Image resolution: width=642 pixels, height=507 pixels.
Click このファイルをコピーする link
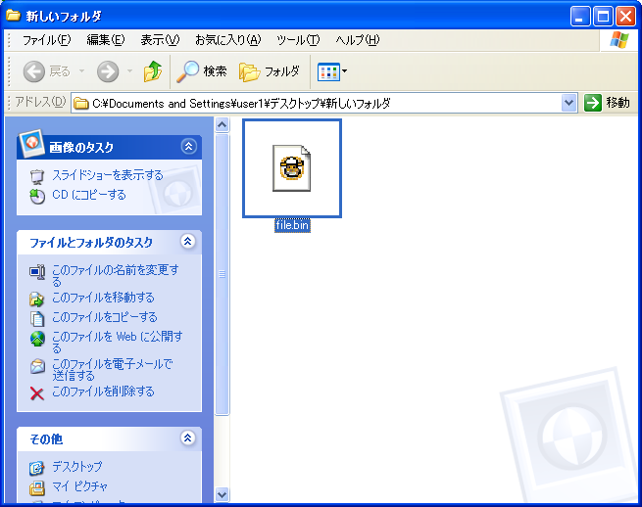click(105, 317)
